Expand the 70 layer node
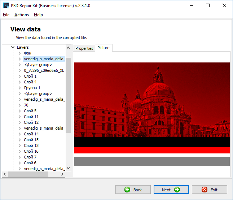Screen dimensions: 233x200 click(19, 105)
